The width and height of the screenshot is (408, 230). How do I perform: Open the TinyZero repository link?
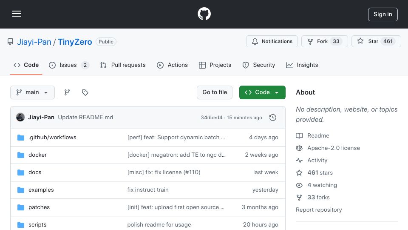point(75,42)
